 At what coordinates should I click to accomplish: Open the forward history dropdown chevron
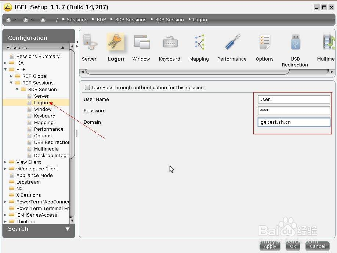32,20
